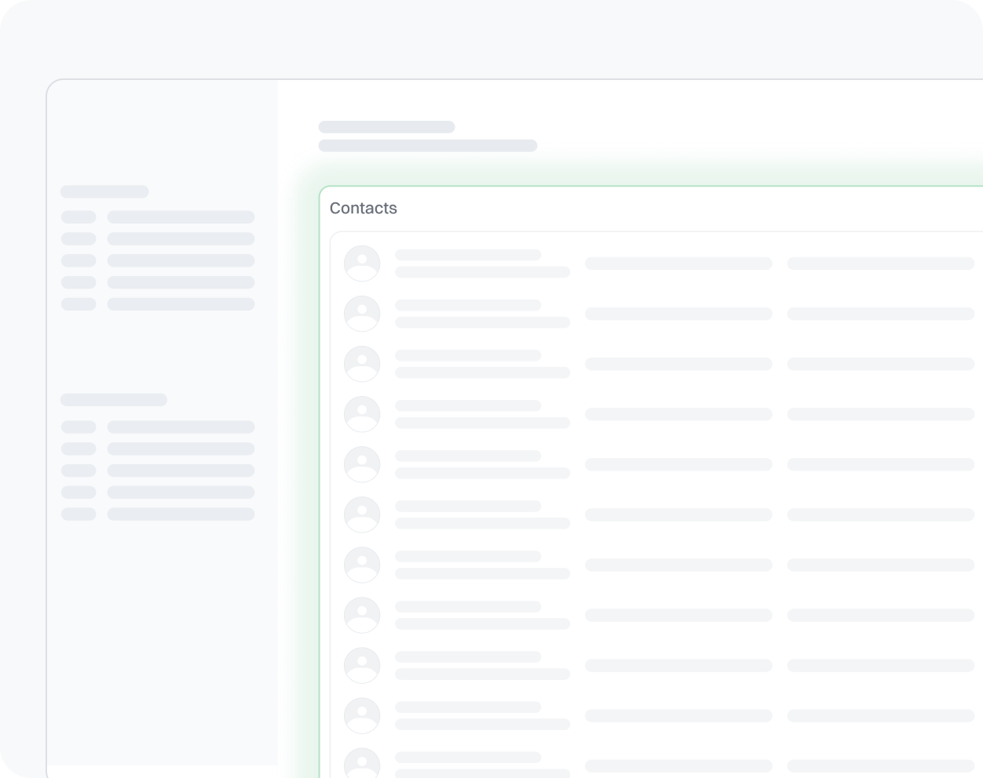Image resolution: width=983 pixels, height=778 pixels.
Task: Select first item in top sidebar group
Action: (x=181, y=216)
